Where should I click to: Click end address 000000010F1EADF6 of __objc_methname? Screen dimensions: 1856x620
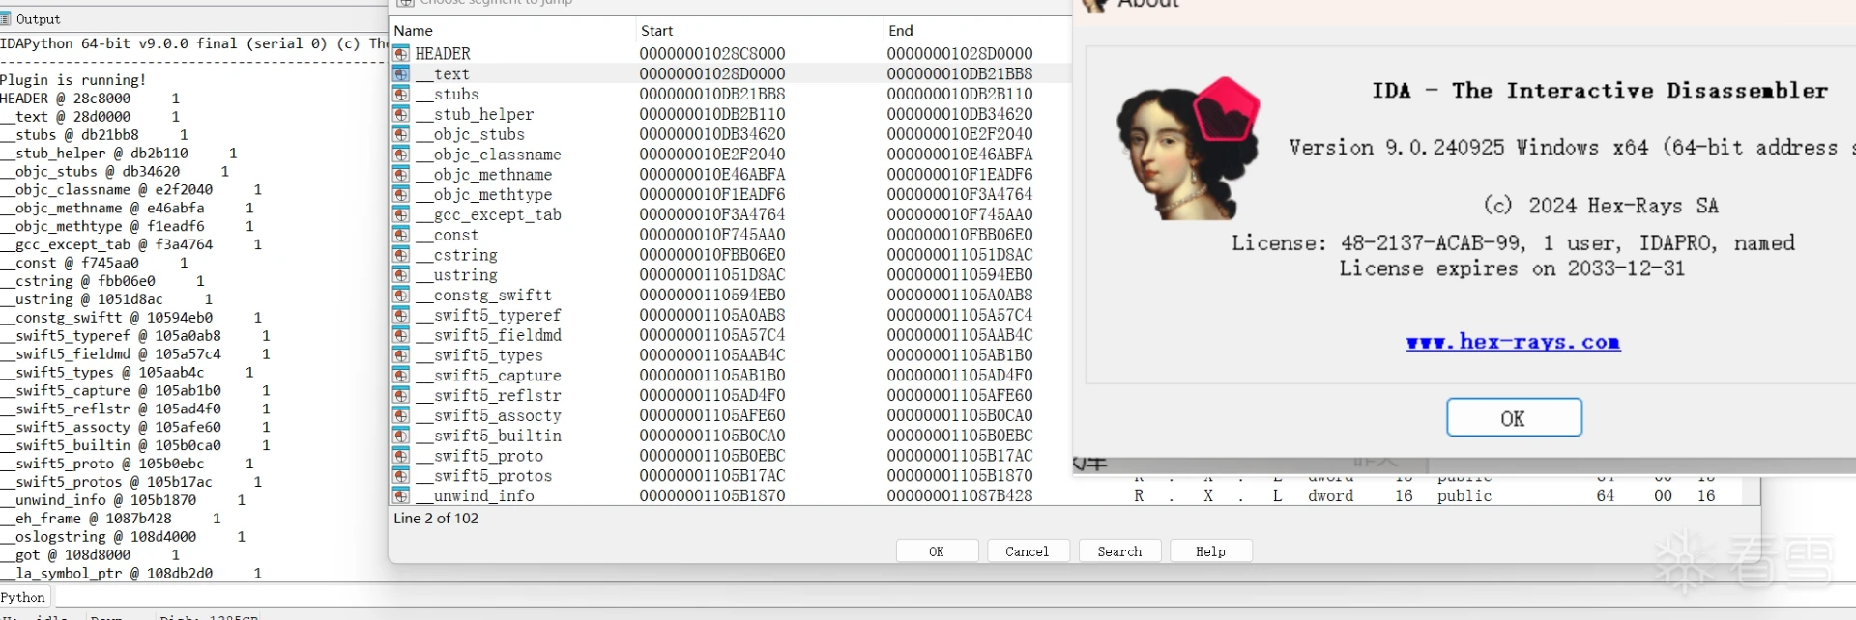pyautogui.click(x=960, y=175)
